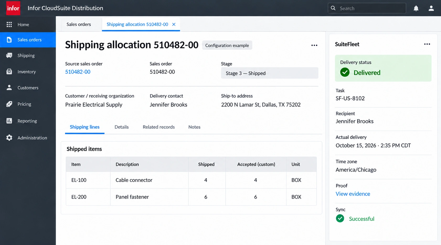Click the Shipped column header
The height and width of the screenshot is (245, 441).
pos(207,164)
